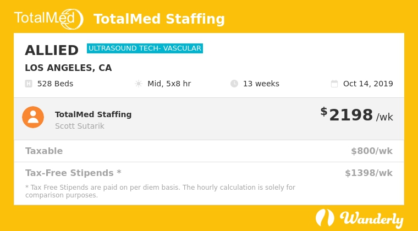Screen dimensions: 418x231
Task: Click the ALLIED job category heading
Action: 52,51
